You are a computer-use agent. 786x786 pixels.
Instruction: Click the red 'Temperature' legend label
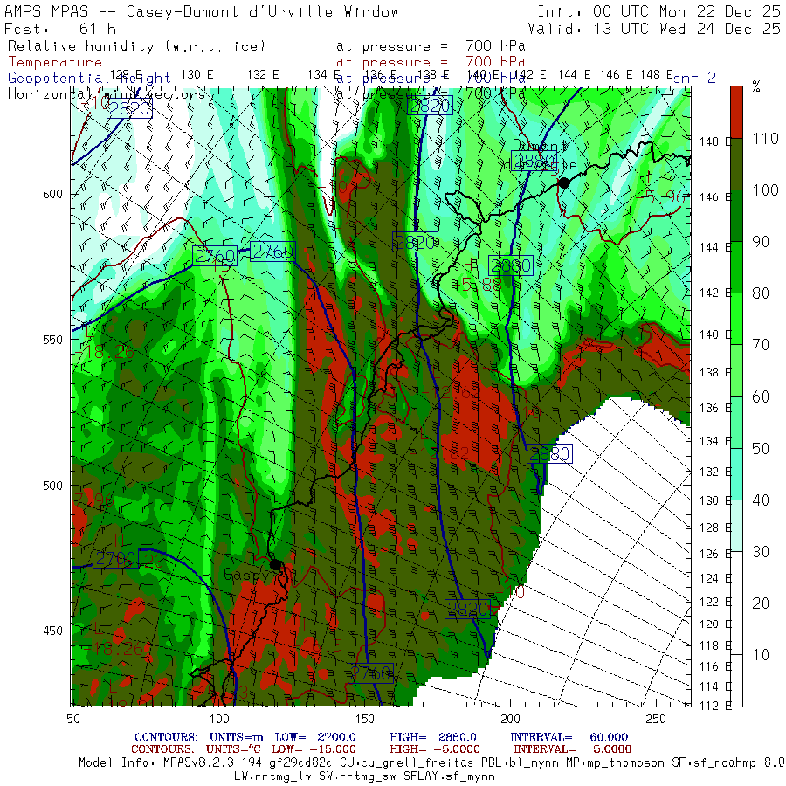pos(55,62)
